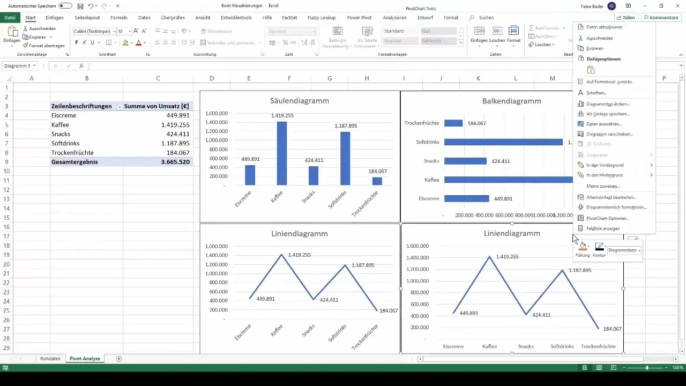This screenshot has width=686, height=386.
Task: Open the Kopieren dropdown arrow in the ribbon
Action: [x=50, y=37]
